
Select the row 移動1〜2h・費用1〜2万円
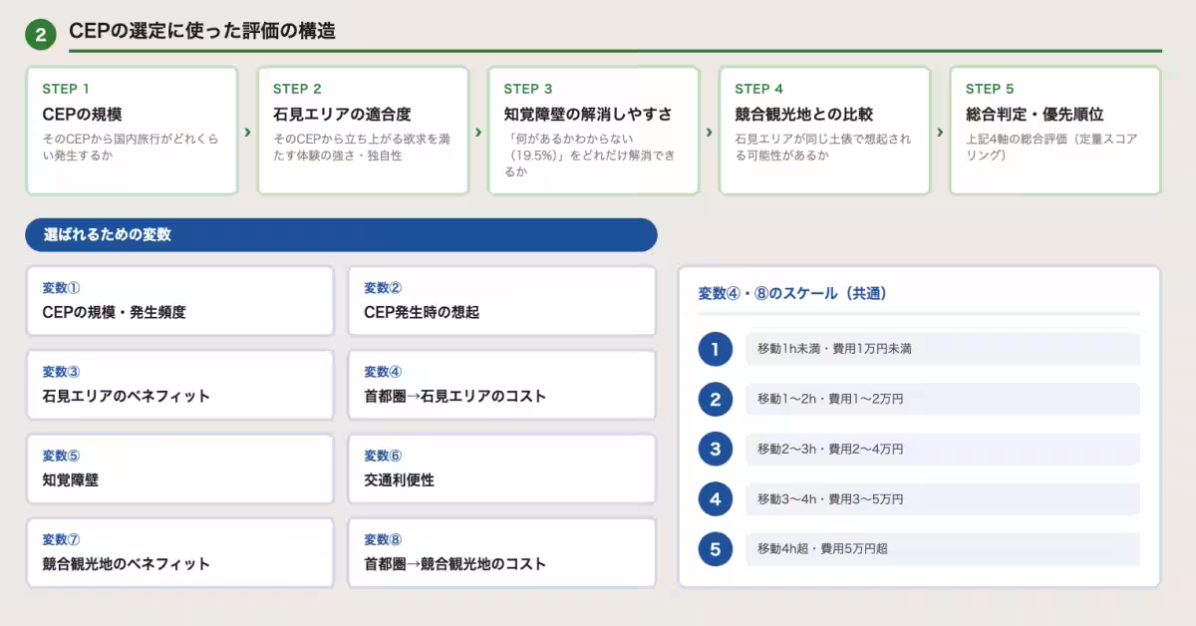943,399
